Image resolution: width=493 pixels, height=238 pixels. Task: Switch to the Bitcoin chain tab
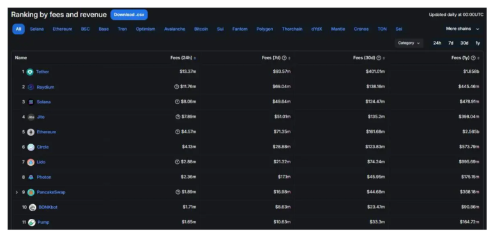pyautogui.click(x=201, y=29)
